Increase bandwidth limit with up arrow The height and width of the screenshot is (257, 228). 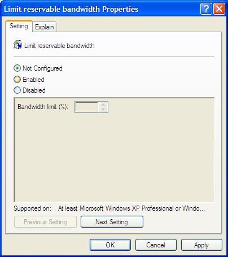[x=103, y=104]
